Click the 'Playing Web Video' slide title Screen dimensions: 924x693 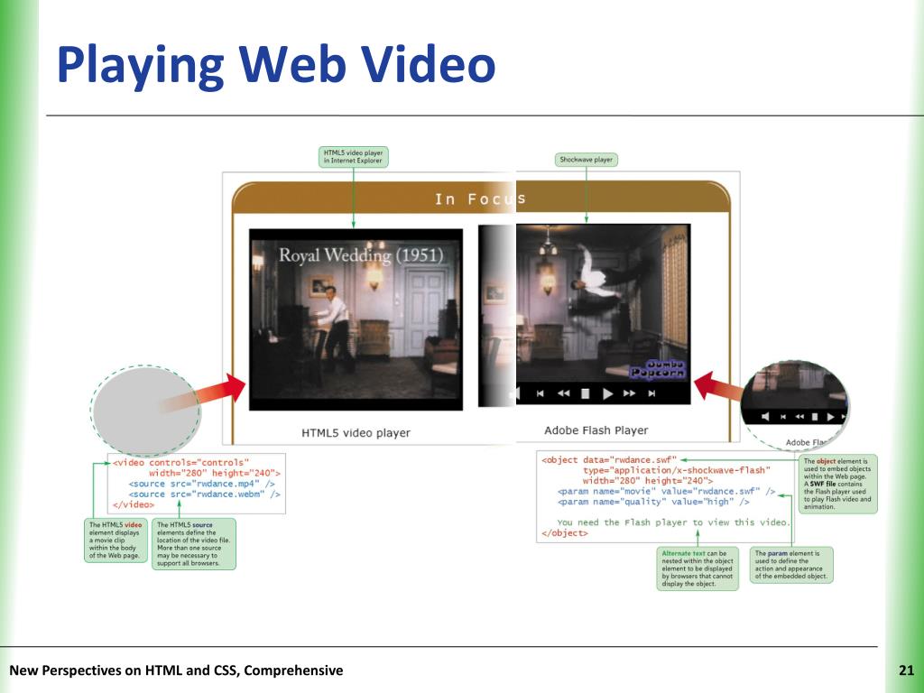tap(276, 65)
